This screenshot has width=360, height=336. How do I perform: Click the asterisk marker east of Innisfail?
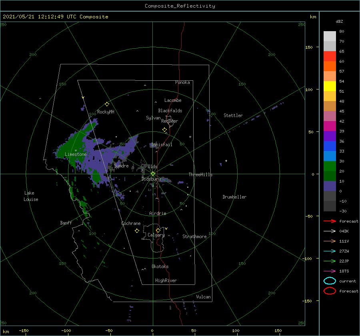(190, 137)
